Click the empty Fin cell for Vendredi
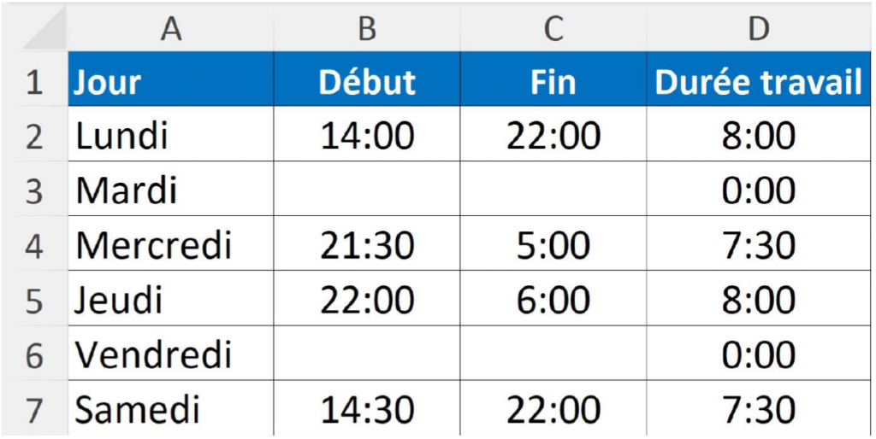Viewport: 876px width, 439px height. click(x=553, y=354)
